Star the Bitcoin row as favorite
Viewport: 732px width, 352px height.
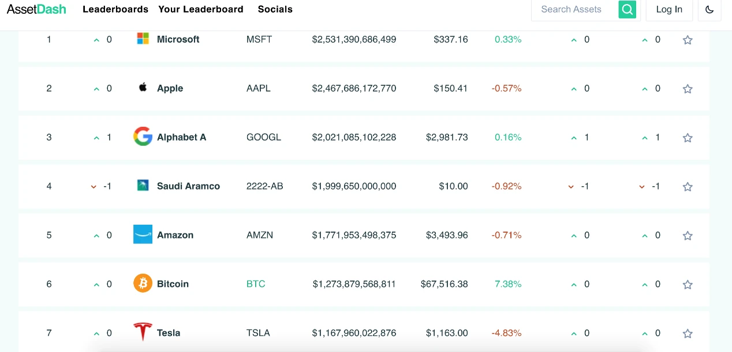(688, 285)
